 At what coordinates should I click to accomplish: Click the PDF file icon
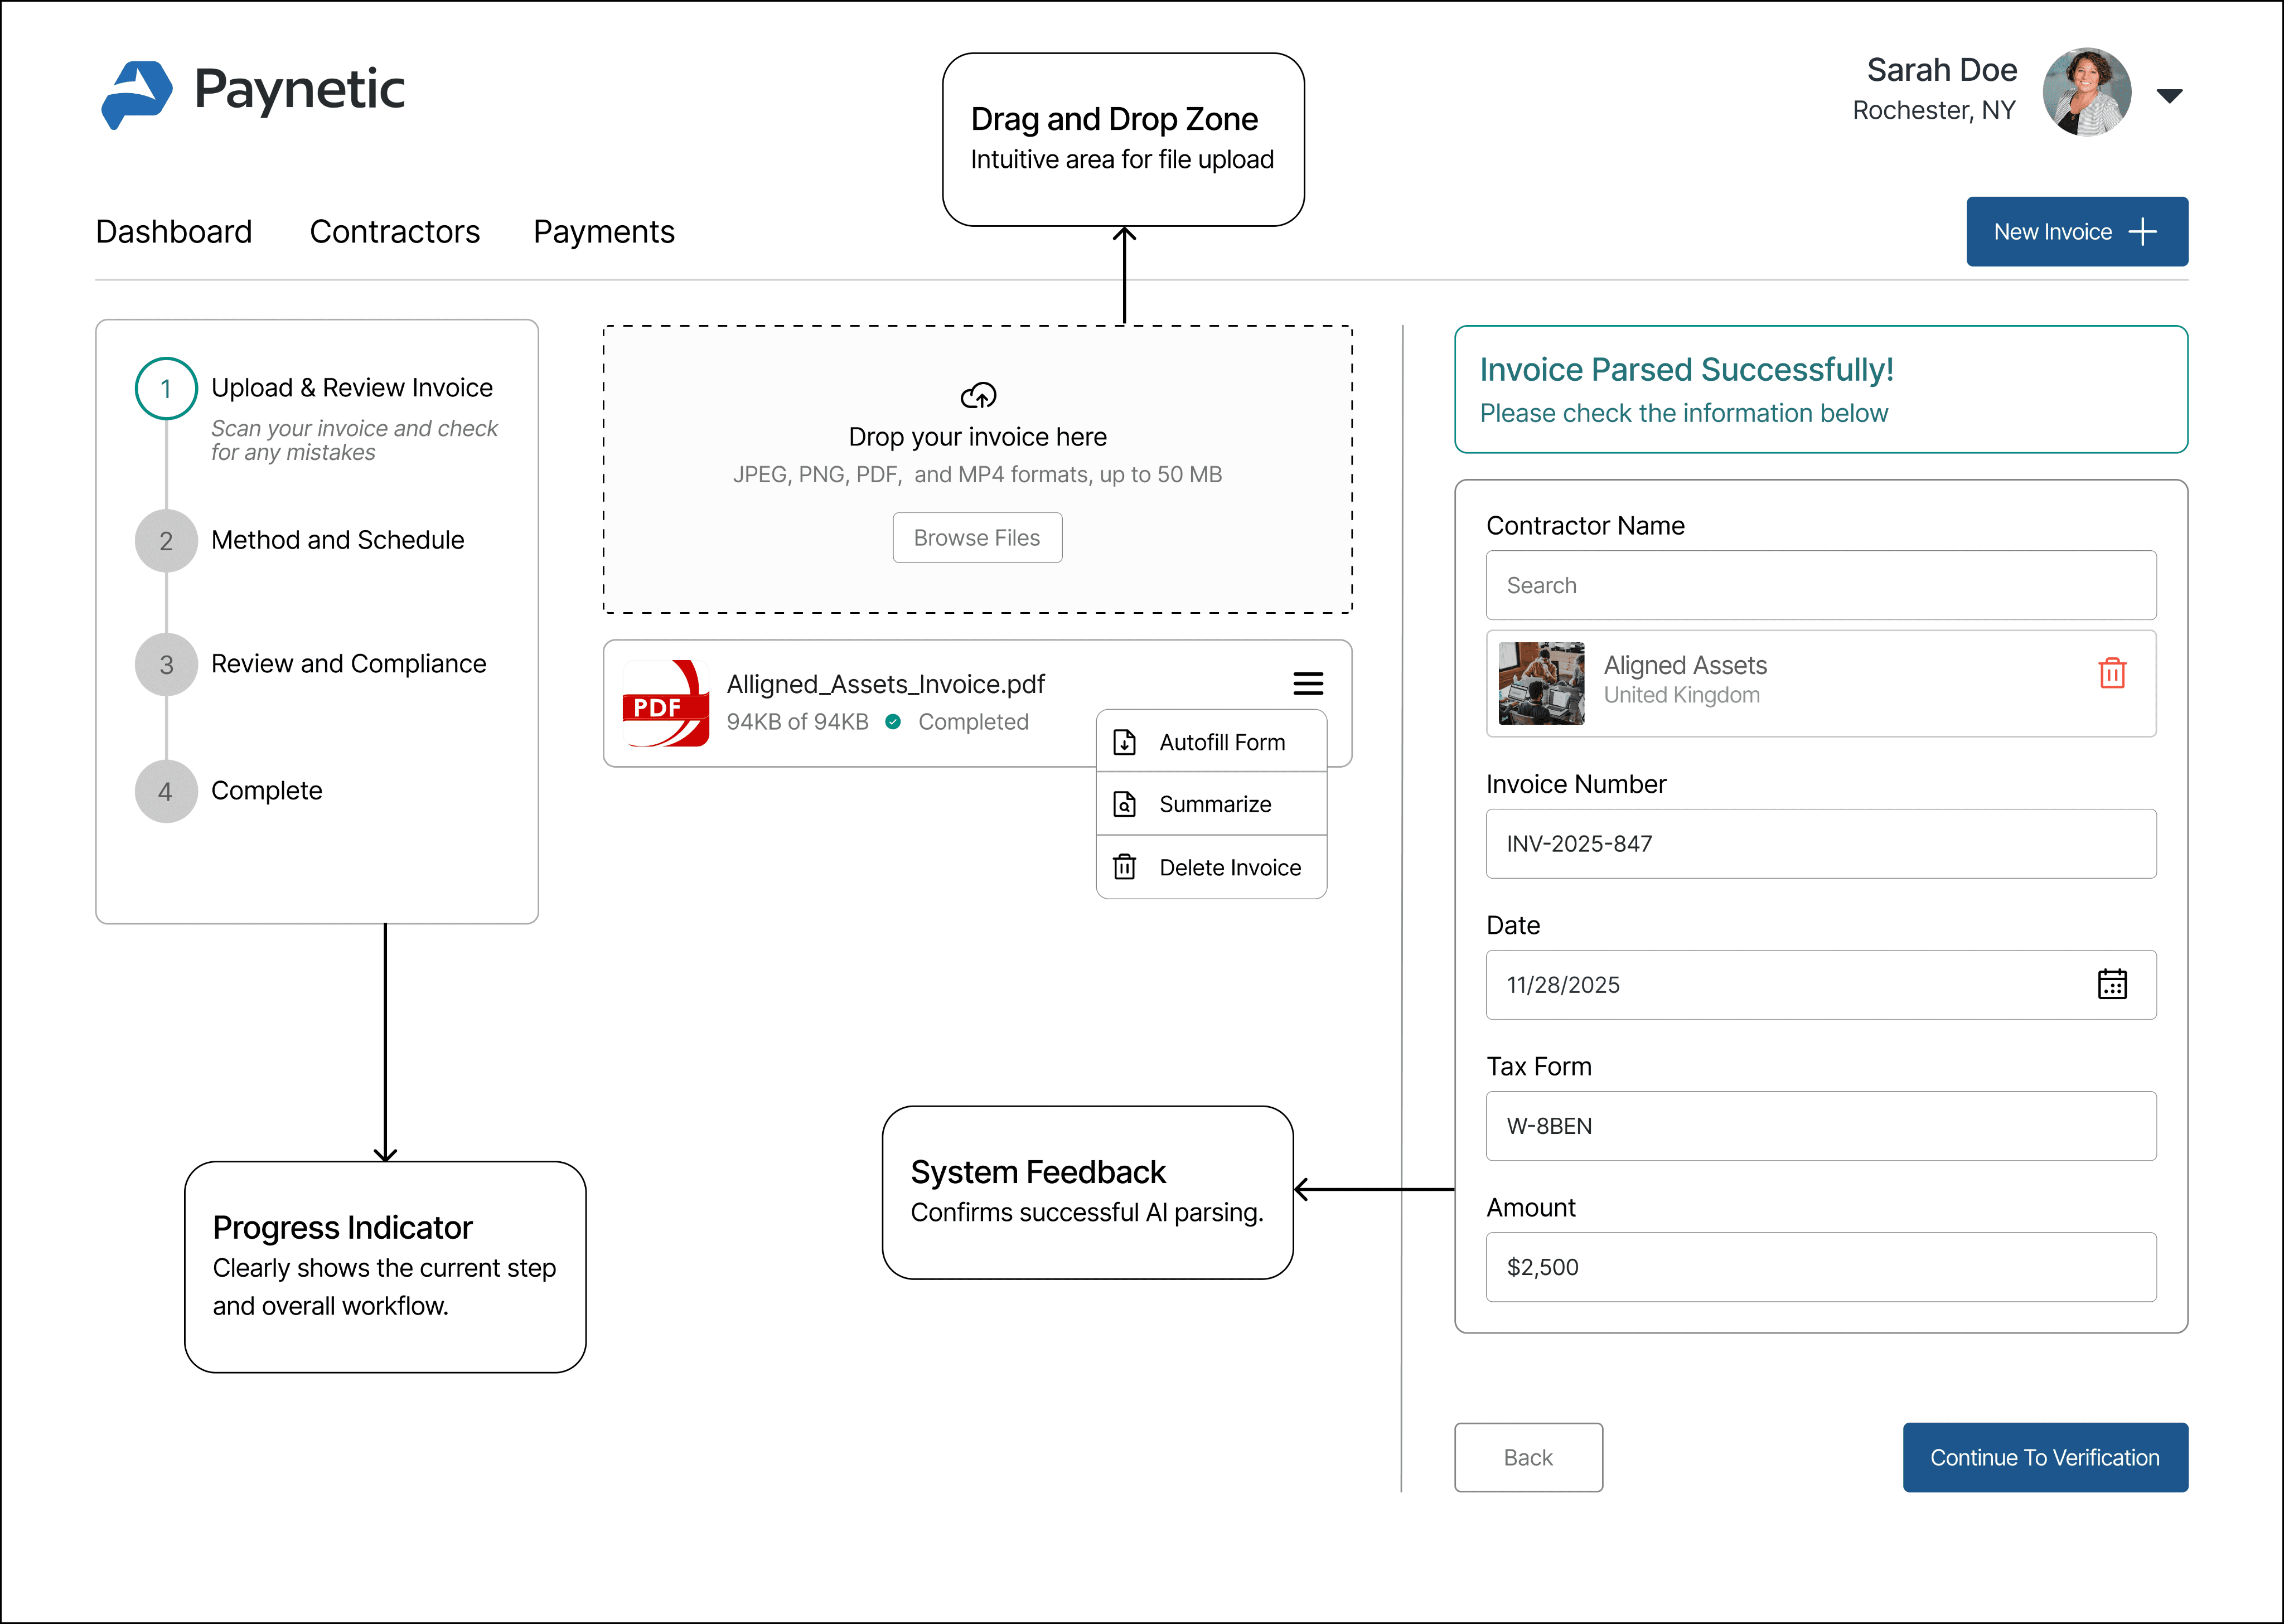pyautogui.click(x=666, y=703)
